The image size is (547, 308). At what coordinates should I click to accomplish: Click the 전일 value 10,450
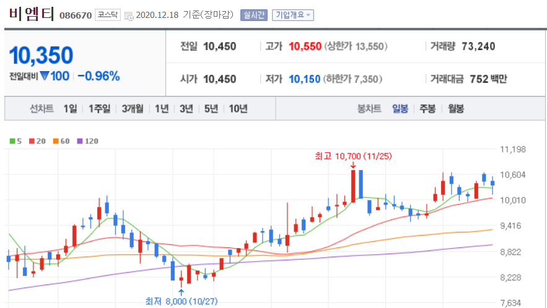point(219,46)
